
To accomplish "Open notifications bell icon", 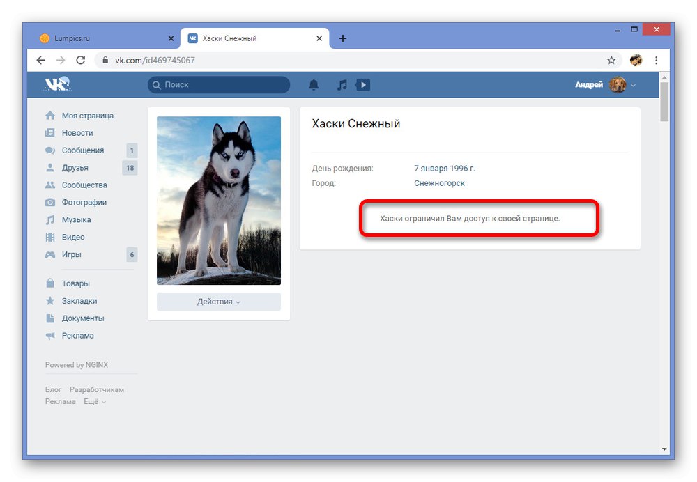I will (314, 85).
